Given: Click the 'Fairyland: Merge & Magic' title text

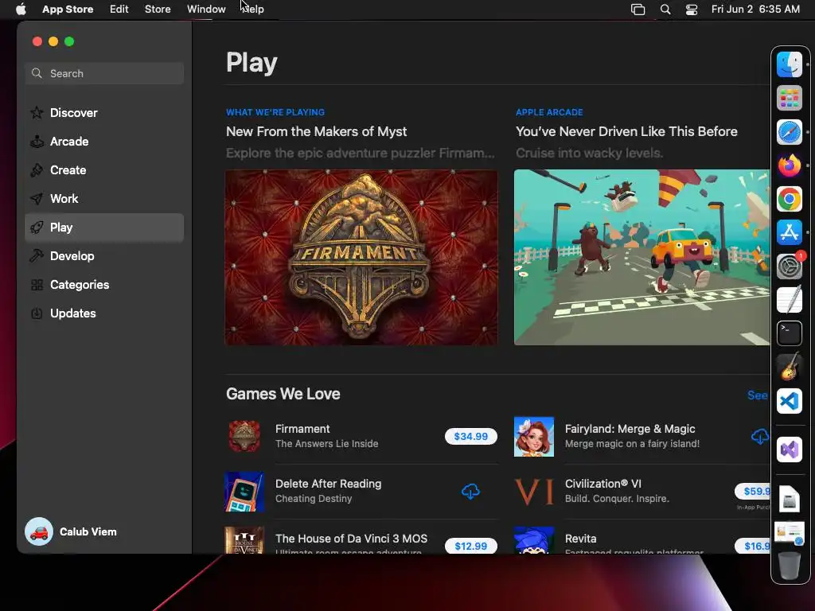Looking at the screenshot, I should pyautogui.click(x=630, y=429).
